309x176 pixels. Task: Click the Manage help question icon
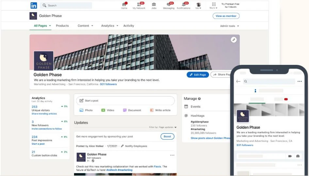pyautogui.click(x=200, y=99)
